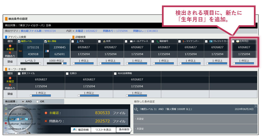263x140 pixels.
Task: Click the orange Lv. icon in 機密レベル column
Action: pyautogui.click(x=20, y=51)
